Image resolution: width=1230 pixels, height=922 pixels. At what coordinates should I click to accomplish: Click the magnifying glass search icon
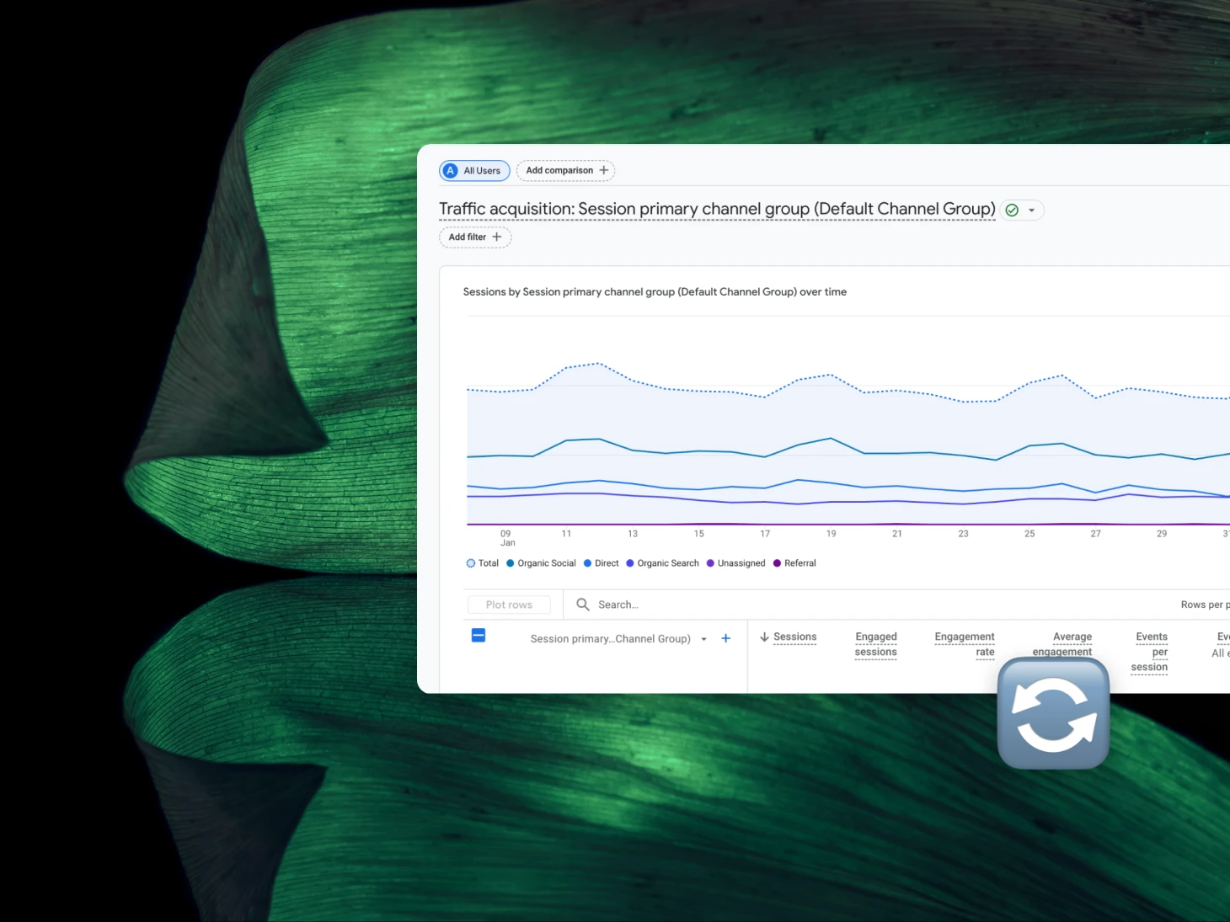tap(582, 605)
